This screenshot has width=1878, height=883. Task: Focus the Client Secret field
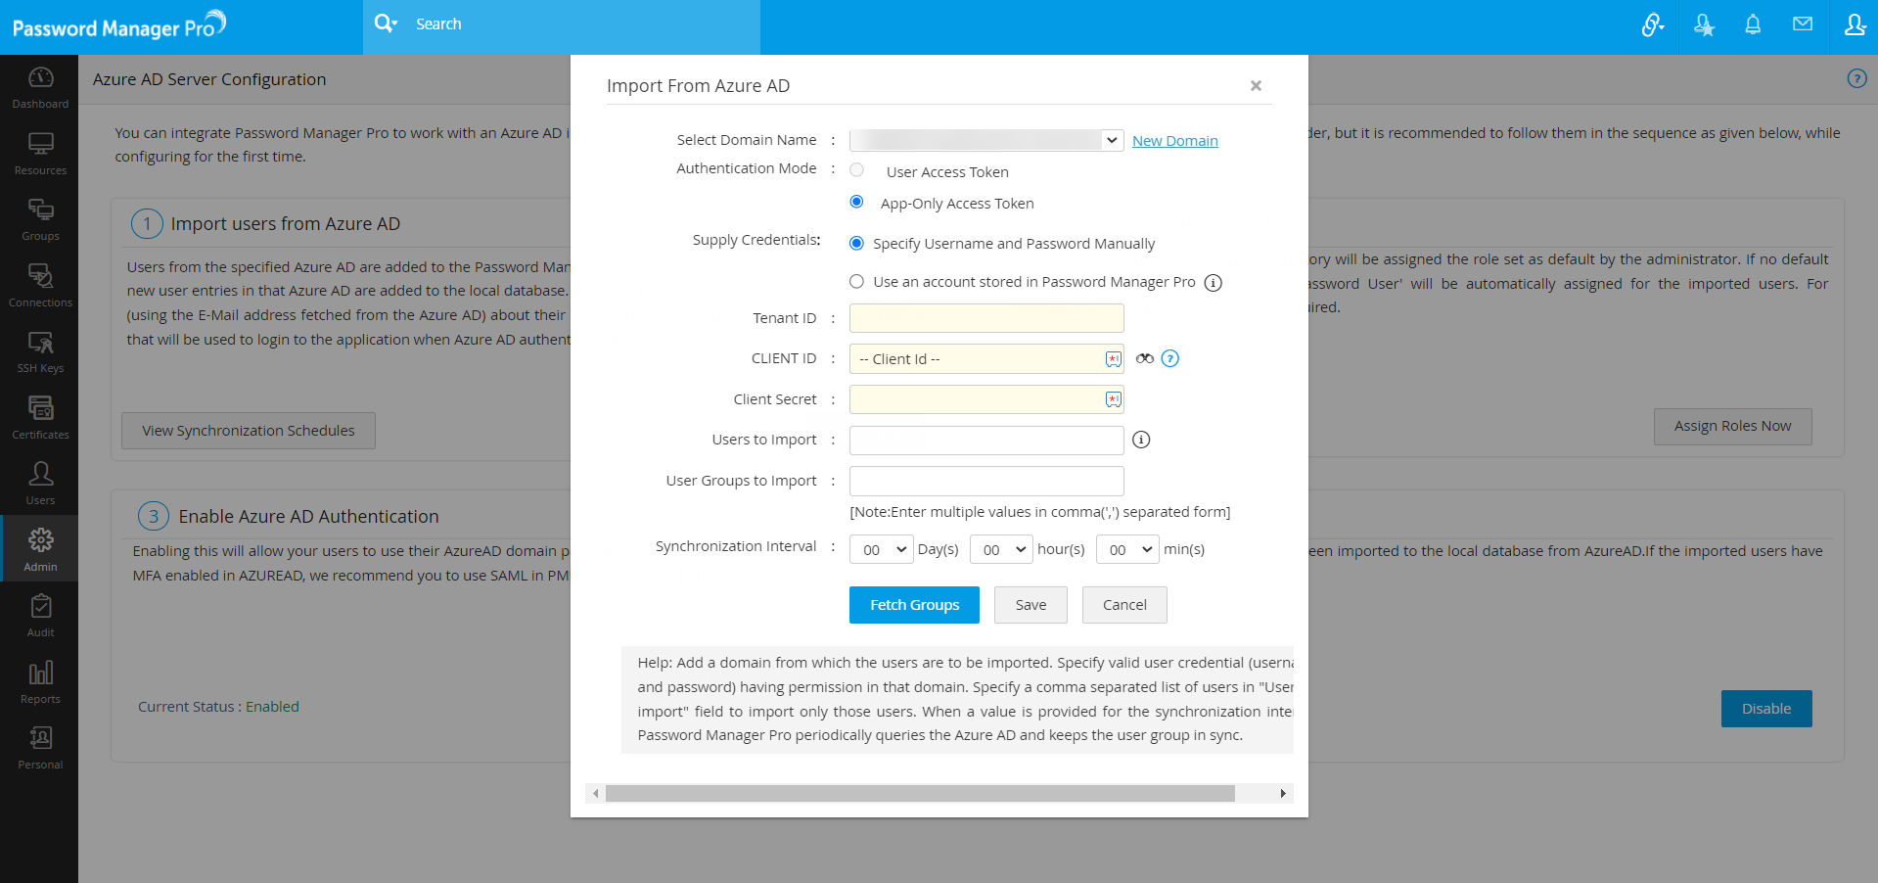[986, 399]
